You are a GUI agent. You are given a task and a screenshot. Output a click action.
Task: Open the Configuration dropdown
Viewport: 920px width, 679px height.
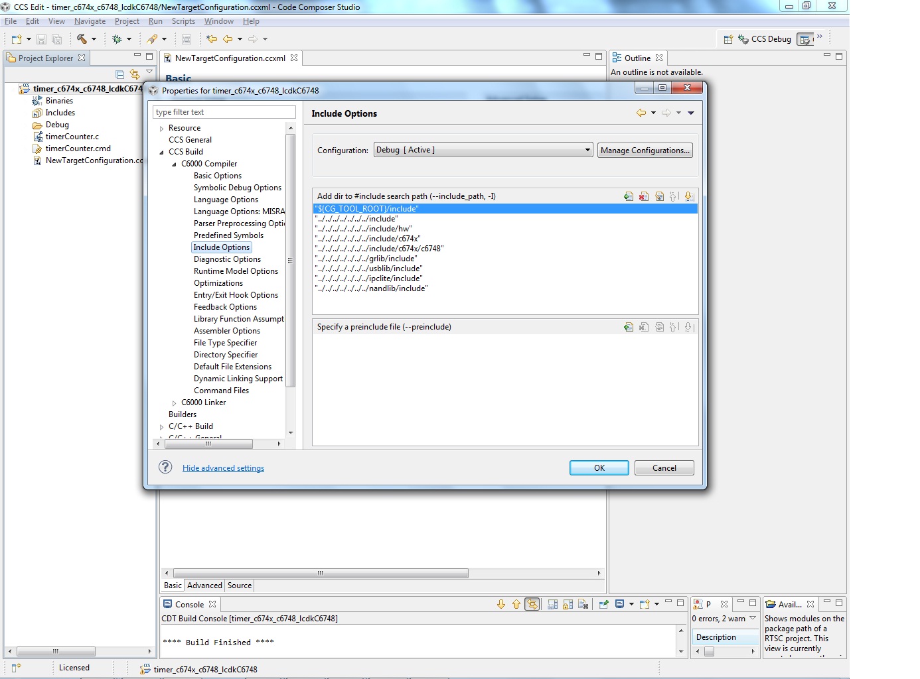[x=483, y=150]
